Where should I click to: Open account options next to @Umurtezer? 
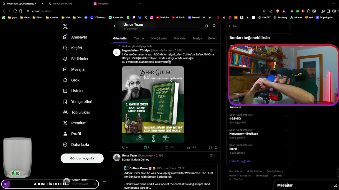(104, 182)
